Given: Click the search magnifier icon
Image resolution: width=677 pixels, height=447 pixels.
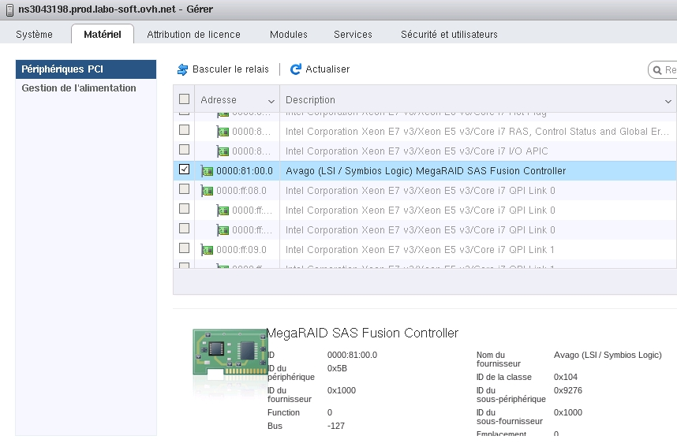Looking at the screenshot, I should [657, 70].
